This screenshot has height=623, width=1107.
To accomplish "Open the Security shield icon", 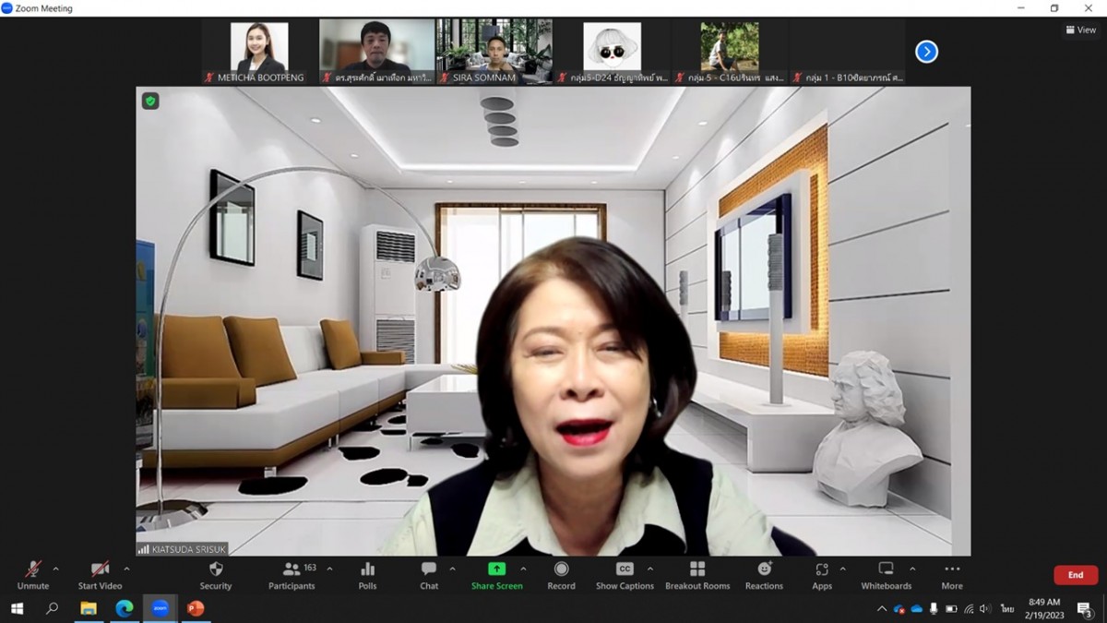I will tap(216, 569).
